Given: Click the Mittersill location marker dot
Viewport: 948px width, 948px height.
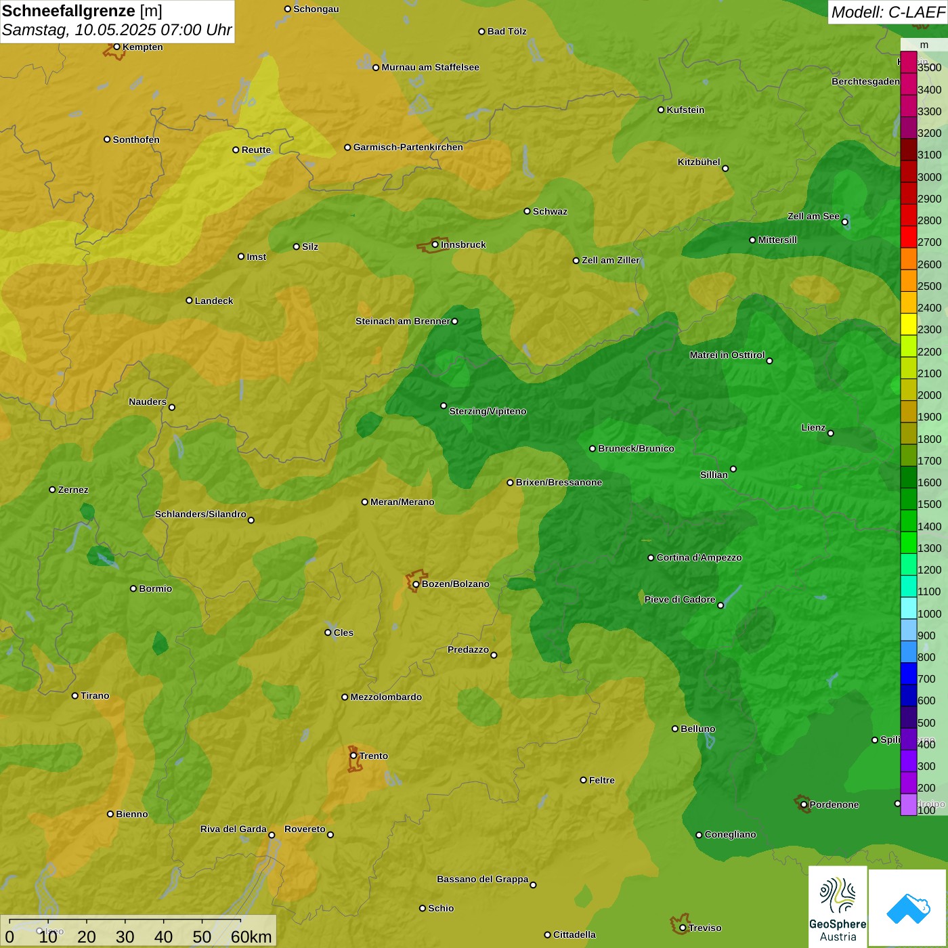Looking at the screenshot, I should (x=752, y=240).
